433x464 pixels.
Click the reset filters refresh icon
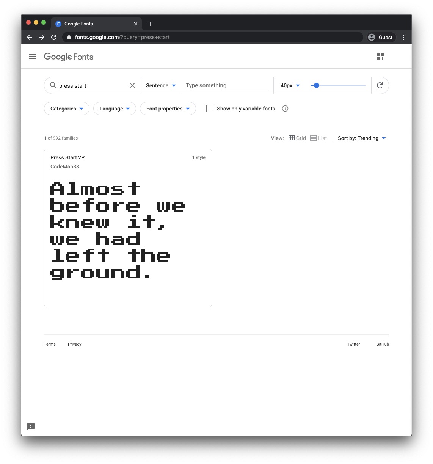[380, 85]
